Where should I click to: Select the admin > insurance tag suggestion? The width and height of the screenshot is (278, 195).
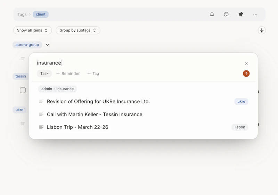pyautogui.click(x=57, y=89)
